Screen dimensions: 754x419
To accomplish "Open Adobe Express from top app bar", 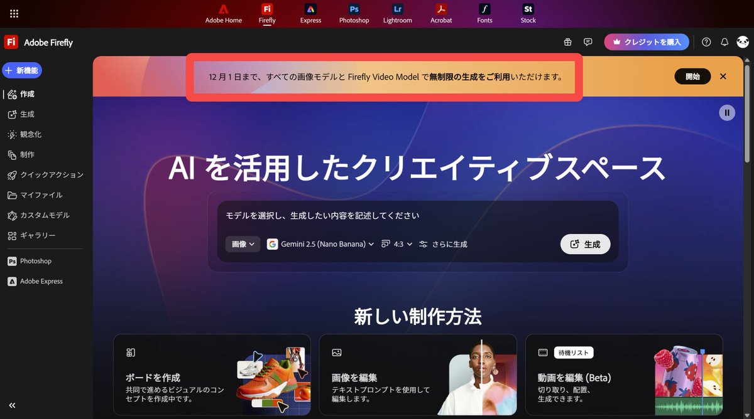I will click(x=310, y=14).
